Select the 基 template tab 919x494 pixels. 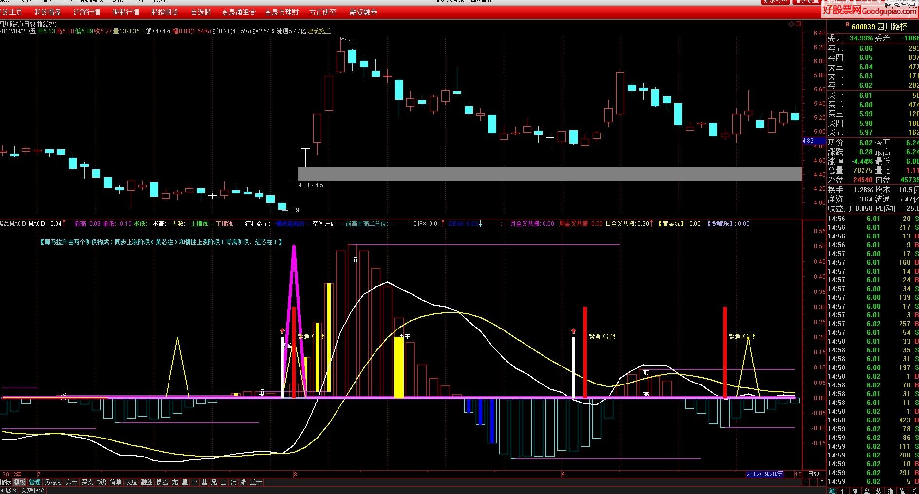[x=205, y=482]
